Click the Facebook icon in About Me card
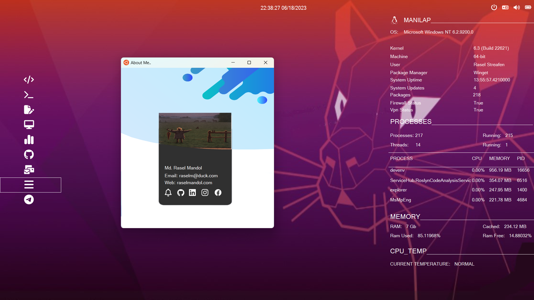This screenshot has height=300, width=534. tap(218, 192)
